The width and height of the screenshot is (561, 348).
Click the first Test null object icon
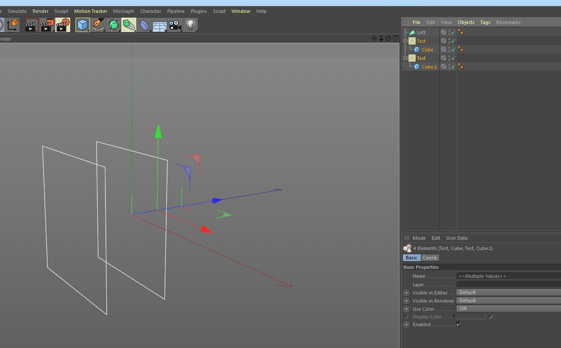[412, 41]
